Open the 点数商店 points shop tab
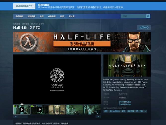 [52, 16]
